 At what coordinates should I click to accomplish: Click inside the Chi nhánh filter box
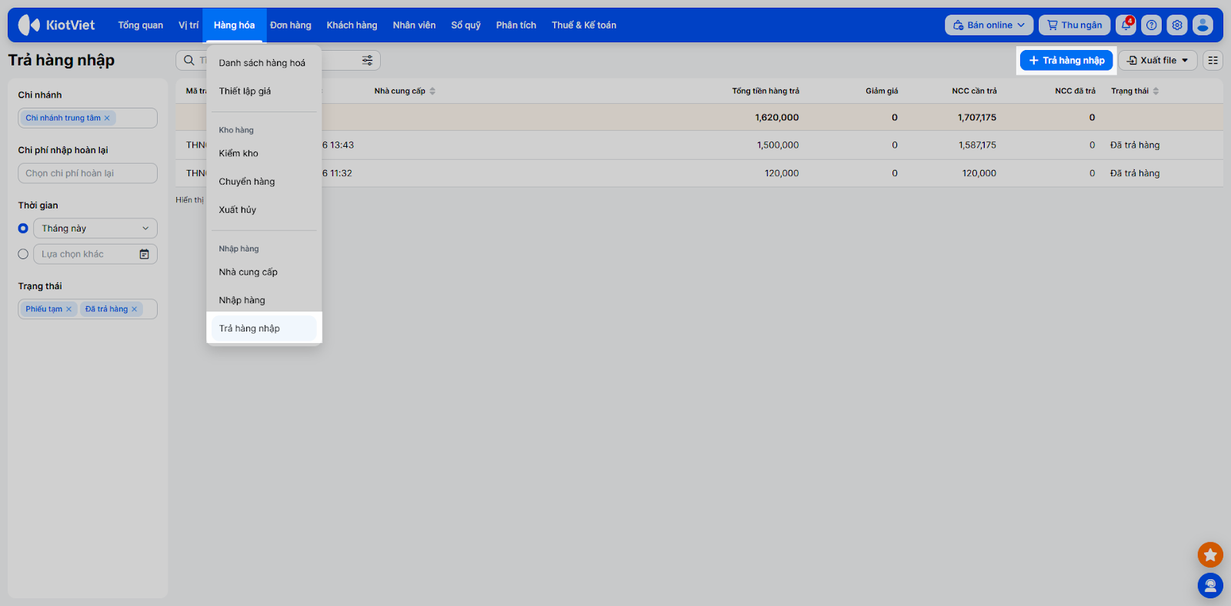click(88, 118)
